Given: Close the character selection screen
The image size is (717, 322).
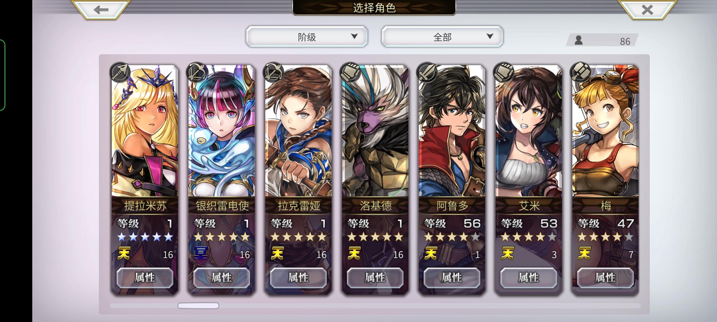Looking at the screenshot, I should pos(647,10).
